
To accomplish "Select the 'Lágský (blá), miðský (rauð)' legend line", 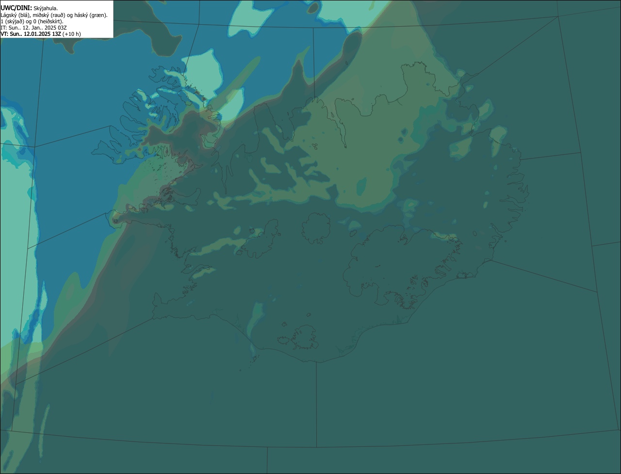I will (54, 15).
